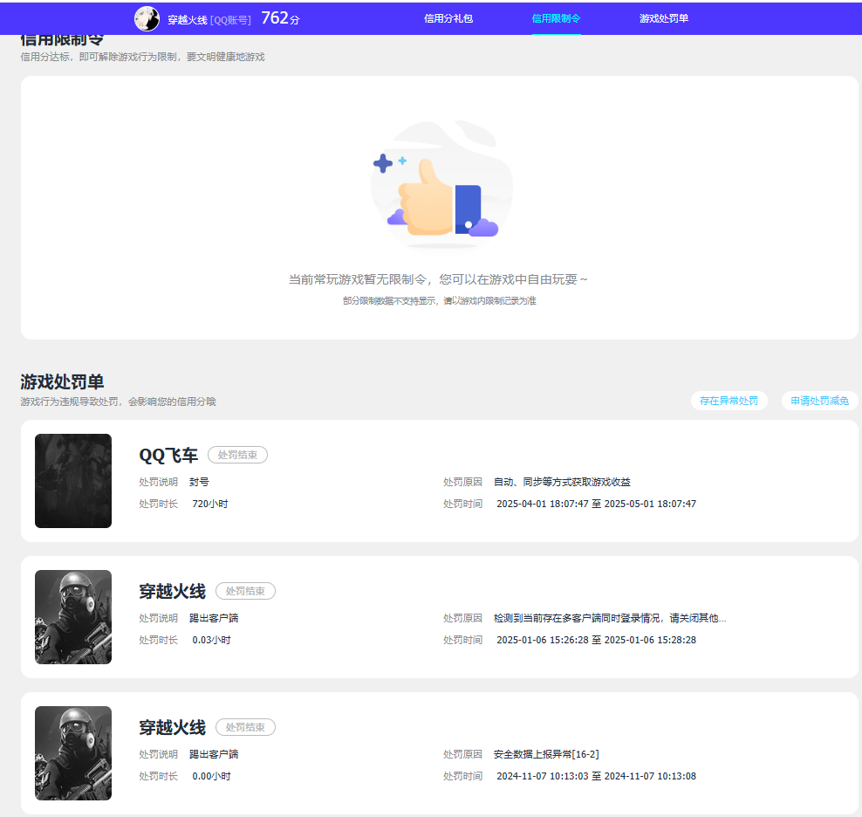
Task: Select 踢出客户端 in the 0.00小时 record
Action: [214, 754]
